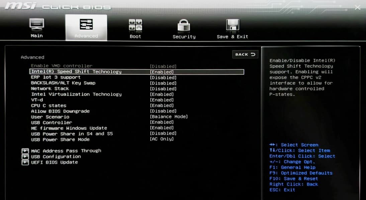Viewport: 366px width, 200px height.
Task: Open UEFI BIOS Update submenu
Action: tap(55, 162)
